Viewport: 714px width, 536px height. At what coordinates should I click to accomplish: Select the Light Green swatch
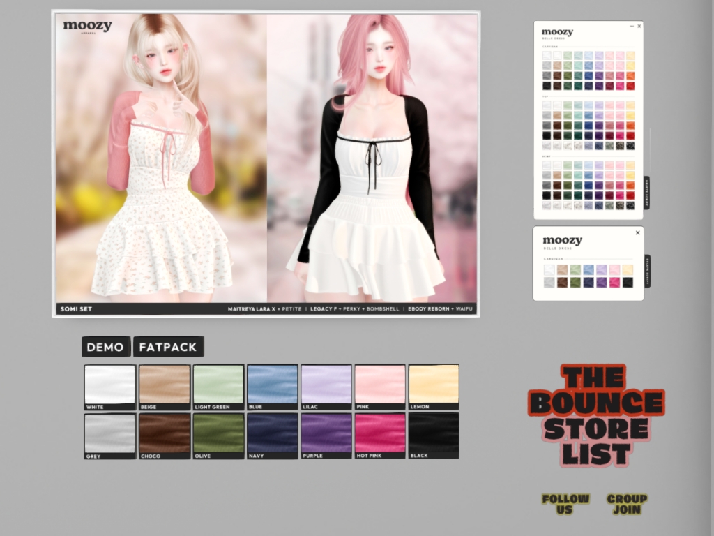[218, 387]
